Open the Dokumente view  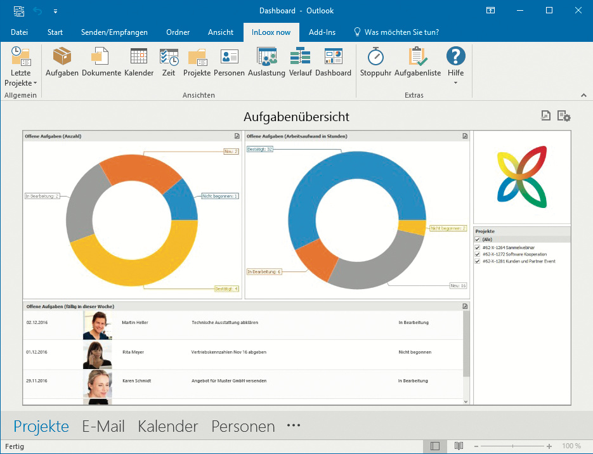101,63
